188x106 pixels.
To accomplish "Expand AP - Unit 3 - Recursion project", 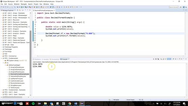I will tap(1, 20).
